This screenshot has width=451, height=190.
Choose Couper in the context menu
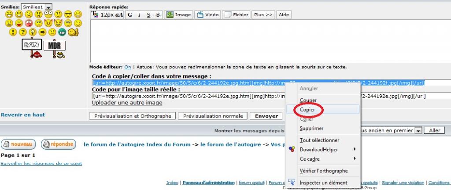[324, 100]
